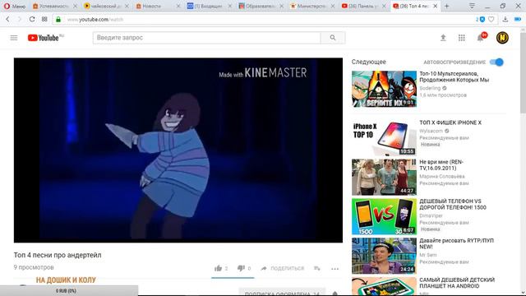Open new tab with plus button
Image resolution: width=526 pixels, height=296 pixels.
[x=446, y=6]
